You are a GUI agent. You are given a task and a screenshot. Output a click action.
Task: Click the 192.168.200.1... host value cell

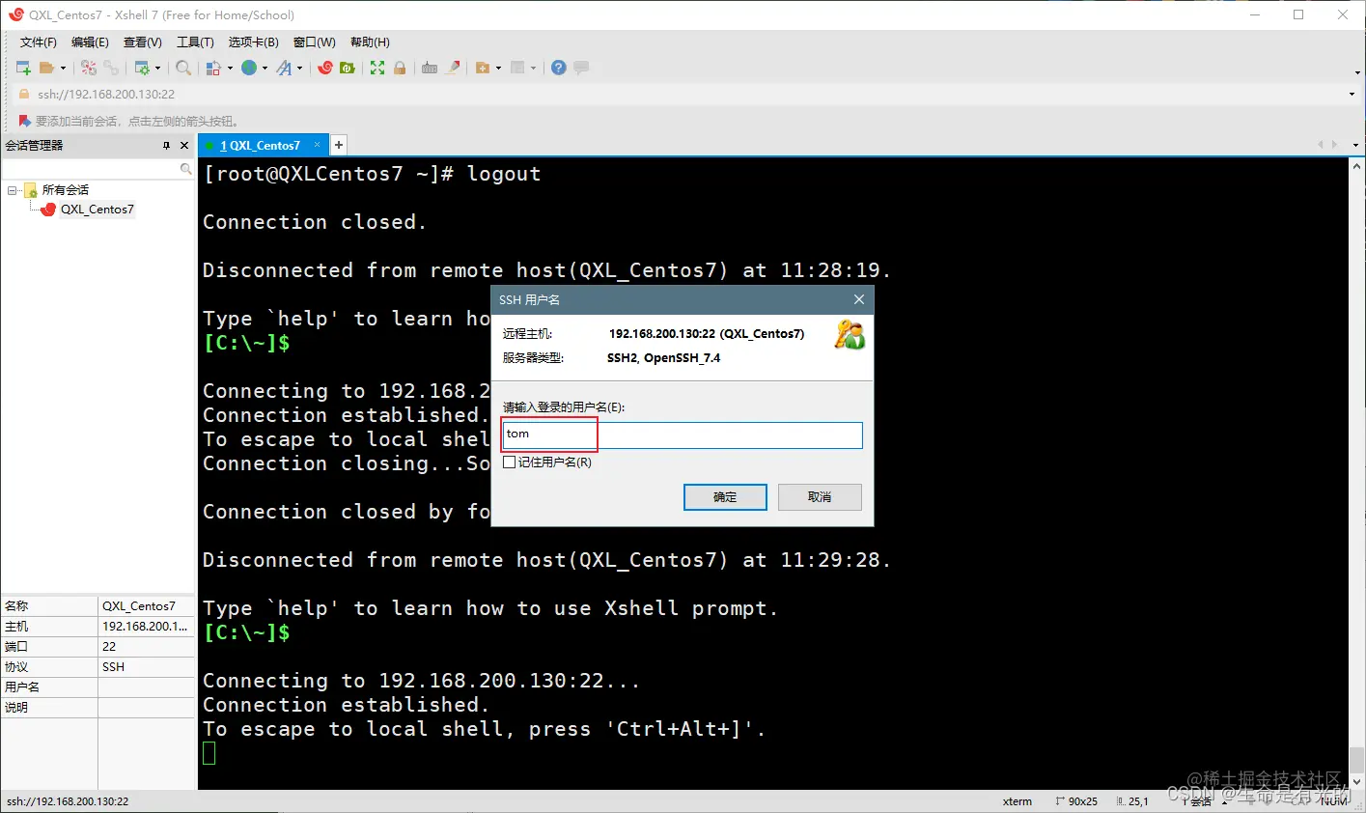click(x=146, y=626)
